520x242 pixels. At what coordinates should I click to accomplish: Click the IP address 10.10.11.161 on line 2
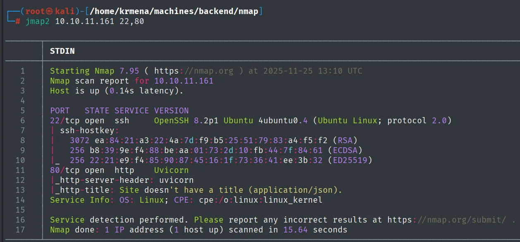pyautogui.click(x=184, y=81)
